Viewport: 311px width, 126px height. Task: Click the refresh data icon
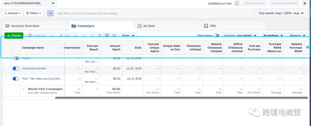237,3
